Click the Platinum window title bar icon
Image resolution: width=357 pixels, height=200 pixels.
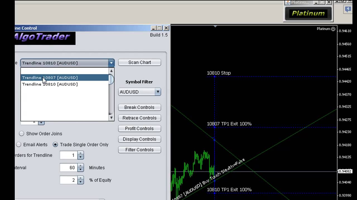click(288, 2)
